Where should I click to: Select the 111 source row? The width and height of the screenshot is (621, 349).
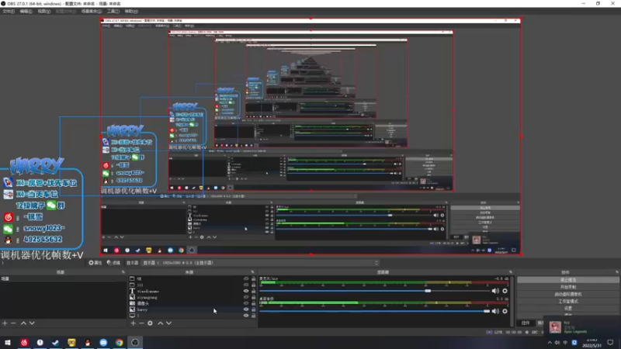(x=192, y=285)
